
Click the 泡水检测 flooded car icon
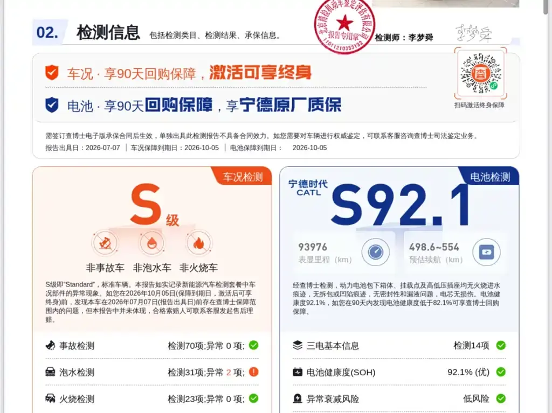[51, 372]
